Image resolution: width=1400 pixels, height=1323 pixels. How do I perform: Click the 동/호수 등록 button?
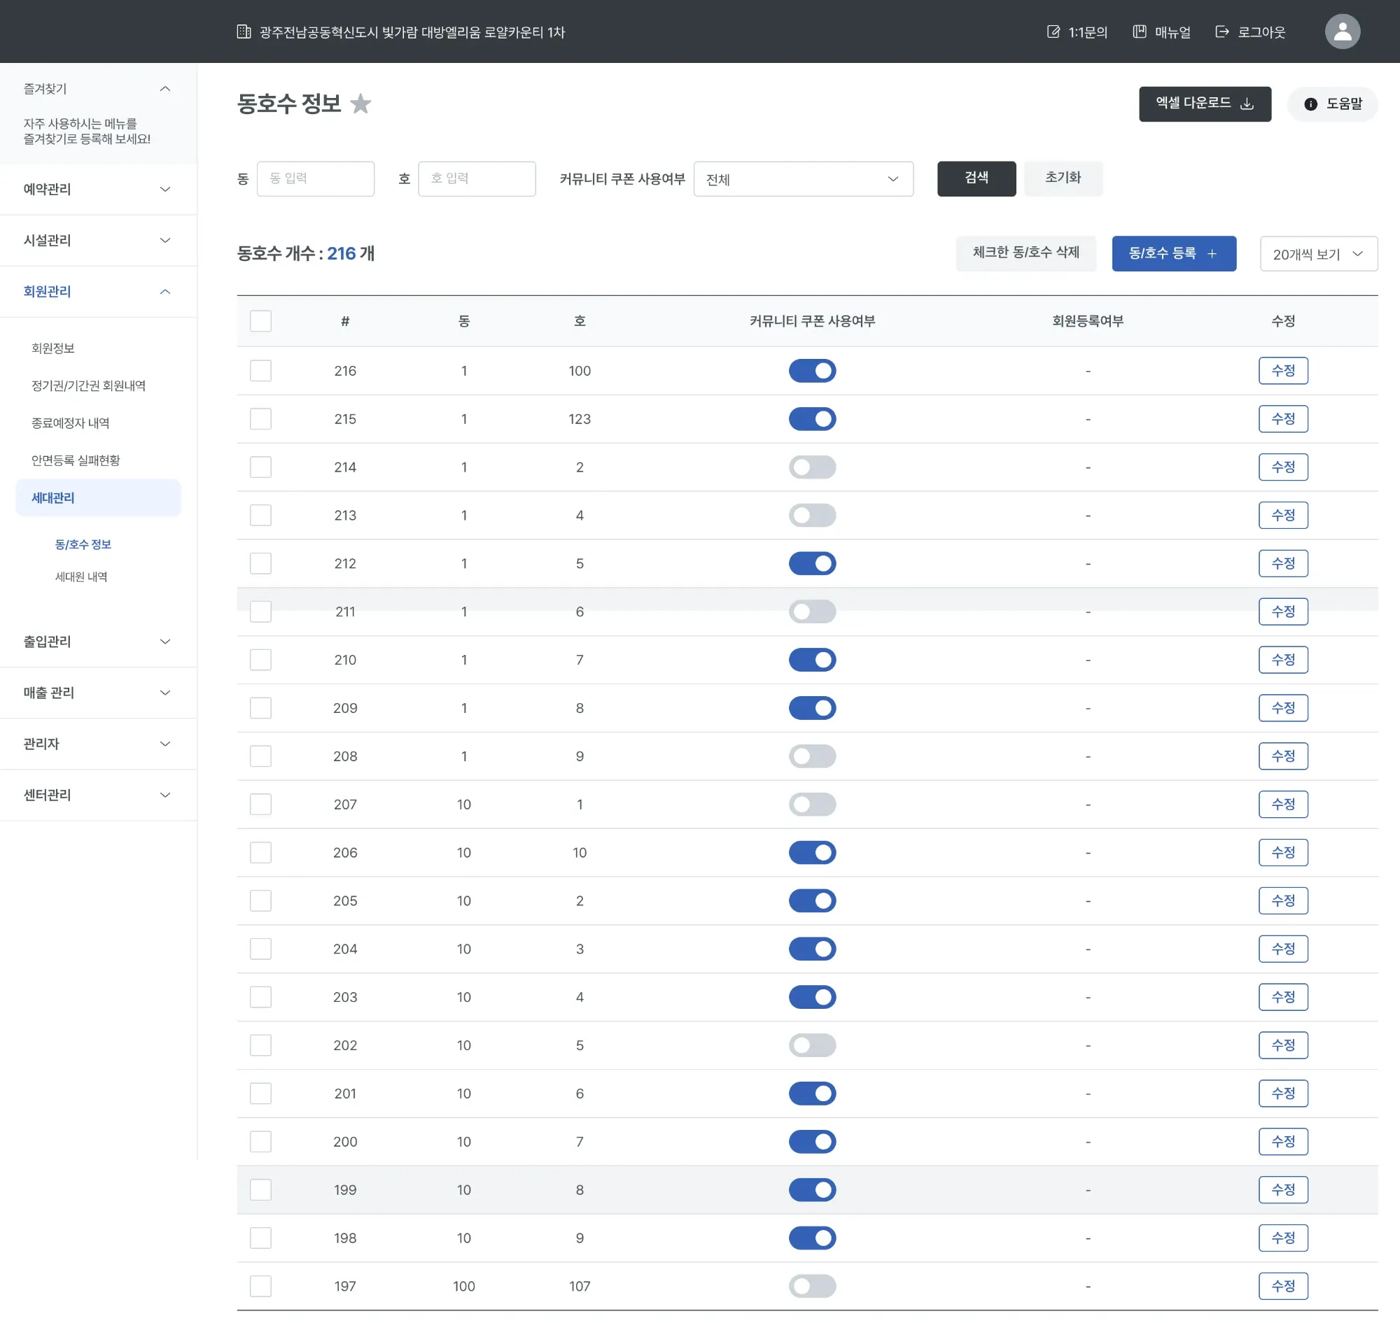1172,254
